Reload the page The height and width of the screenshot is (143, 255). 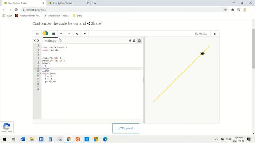click(x=16, y=10)
